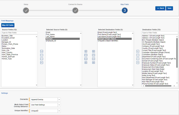The image size is (179, 115).
Task: Remove all selected source fields with the double-left arrow
Action: [x=42, y=63]
